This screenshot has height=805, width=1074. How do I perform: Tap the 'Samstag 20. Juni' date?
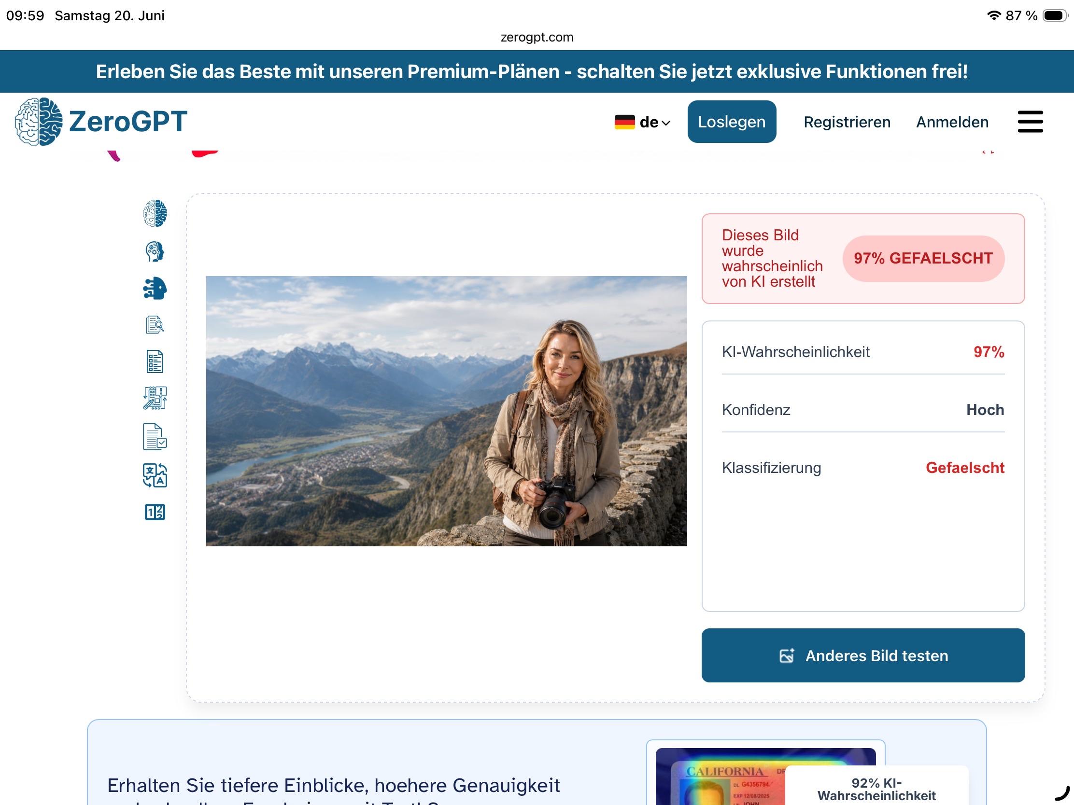(x=109, y=15)
